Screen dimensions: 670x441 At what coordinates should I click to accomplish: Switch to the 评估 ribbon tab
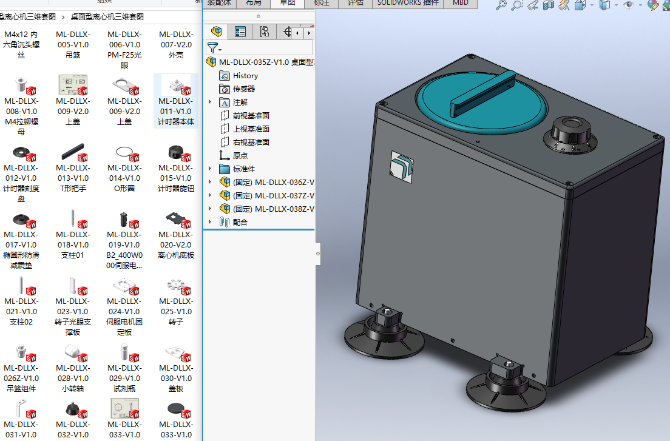click(355, 3)
